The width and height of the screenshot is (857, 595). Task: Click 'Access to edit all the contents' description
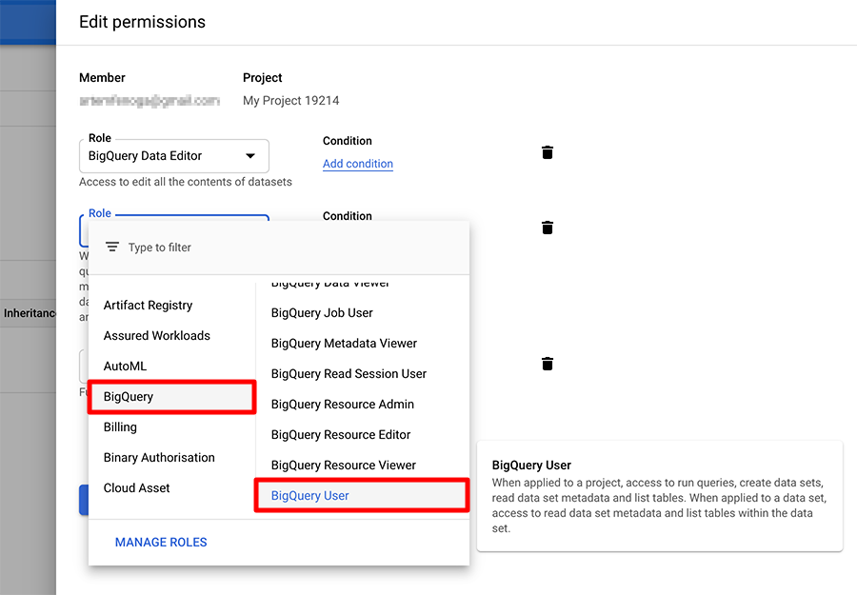click(x=186, y=182)
